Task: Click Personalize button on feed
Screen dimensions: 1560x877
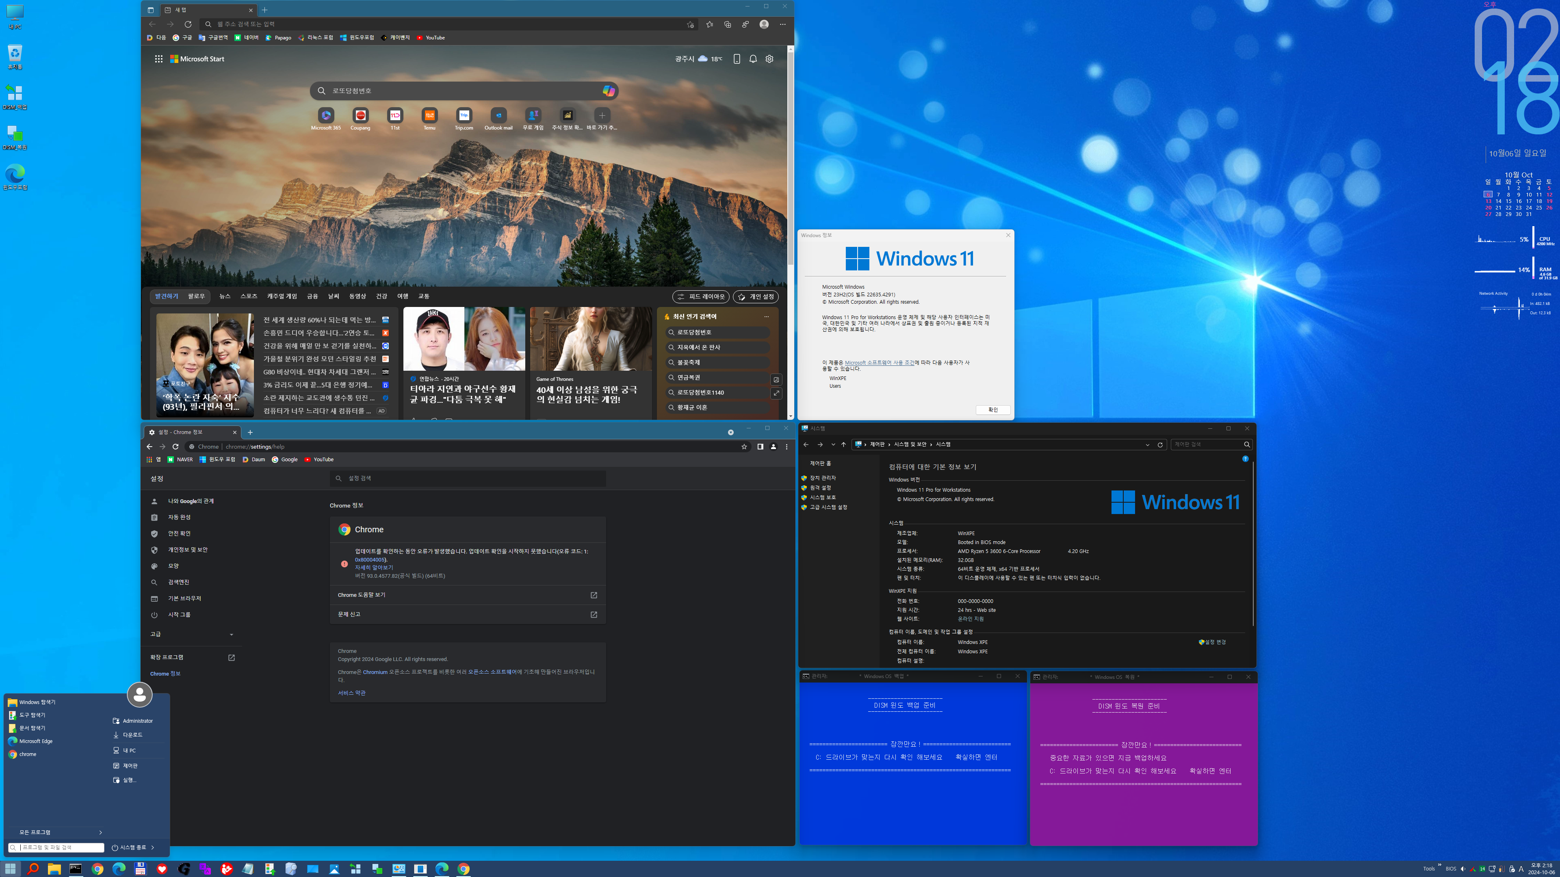Action: pyautogui.click(x=756, y=296)
